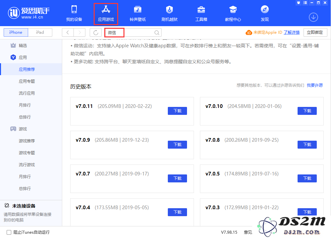Screen dimensions: 331x238
Task: Open 刷机越狱 flash and jailbreak
Action: 169,14
